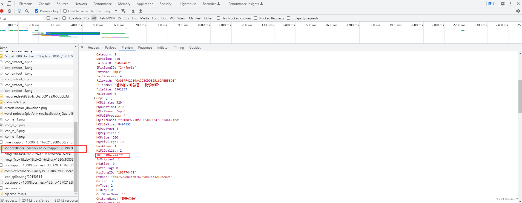Select the icon_rs_i3.png request
522x203 pixels.
click(x=37, y=131)
